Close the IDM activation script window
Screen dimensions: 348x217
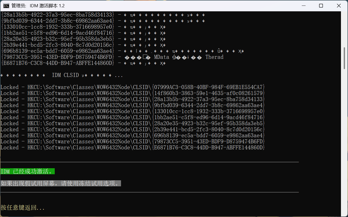click(x=338, y=6)
